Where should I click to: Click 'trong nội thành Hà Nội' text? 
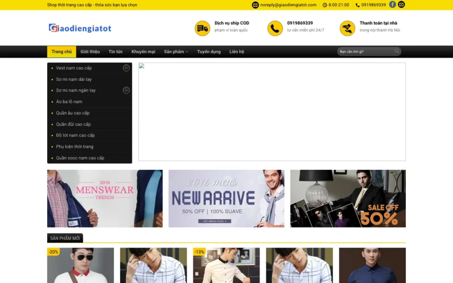tap(380, 30)
